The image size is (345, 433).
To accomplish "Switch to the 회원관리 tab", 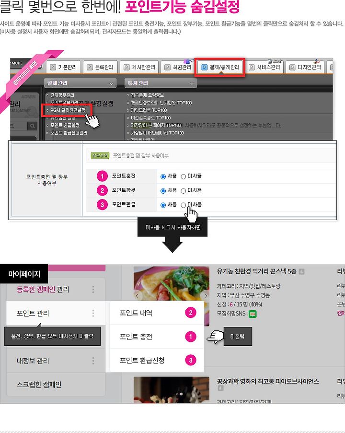I will pos(178,67).
